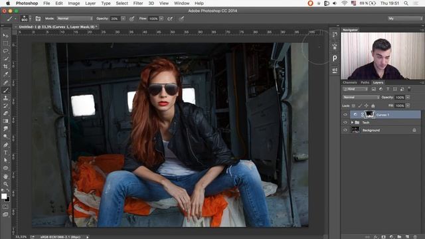Select the Healing Brush tool

point(5,82)
